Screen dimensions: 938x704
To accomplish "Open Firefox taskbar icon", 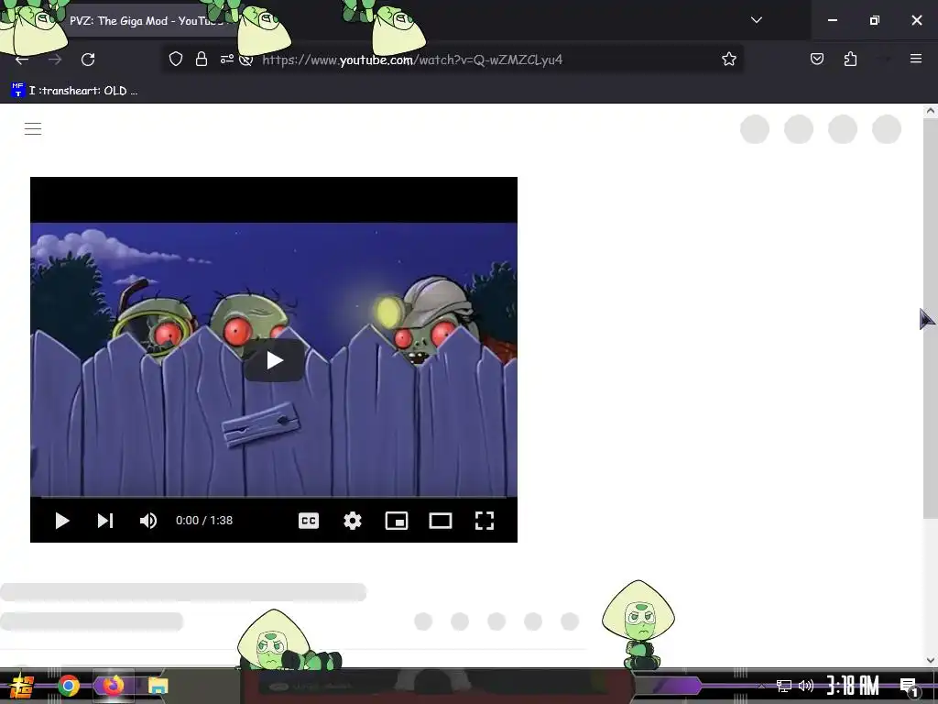I will [x=113, y=685].
